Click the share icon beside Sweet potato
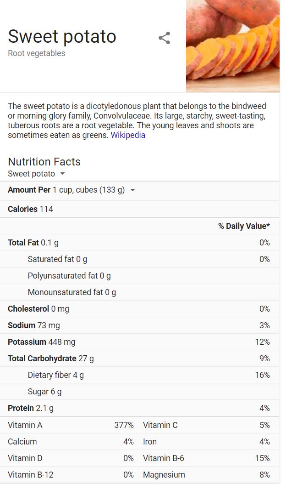This screenshot has width=286, height=484. point(164,38)
